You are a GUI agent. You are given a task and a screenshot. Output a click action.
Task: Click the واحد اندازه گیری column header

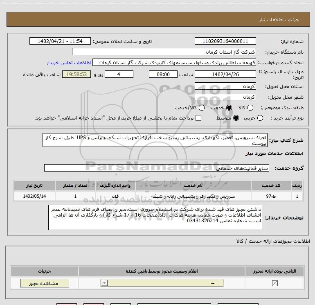click(x=115, y=185)
